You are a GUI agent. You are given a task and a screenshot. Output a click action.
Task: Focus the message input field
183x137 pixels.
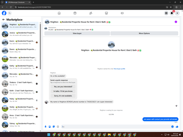pyautogui.click(x=116, y=127)
